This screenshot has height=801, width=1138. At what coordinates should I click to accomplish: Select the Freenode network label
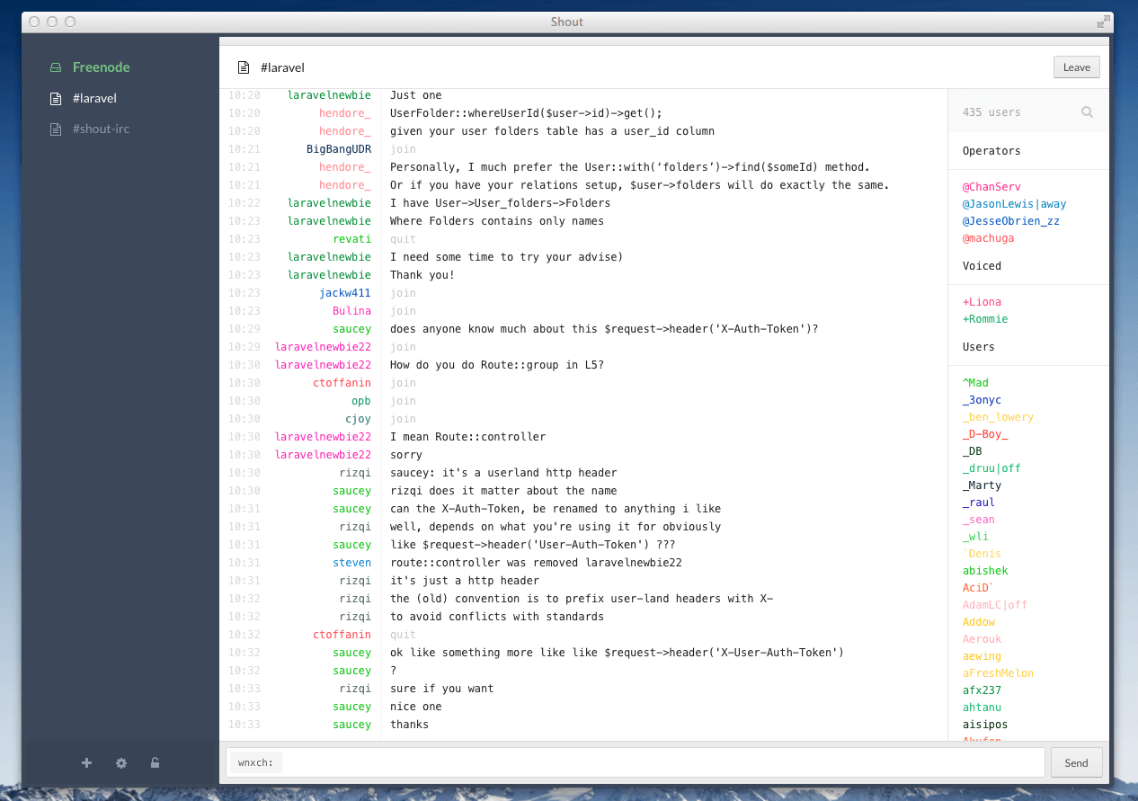click(x=101, y=67)
